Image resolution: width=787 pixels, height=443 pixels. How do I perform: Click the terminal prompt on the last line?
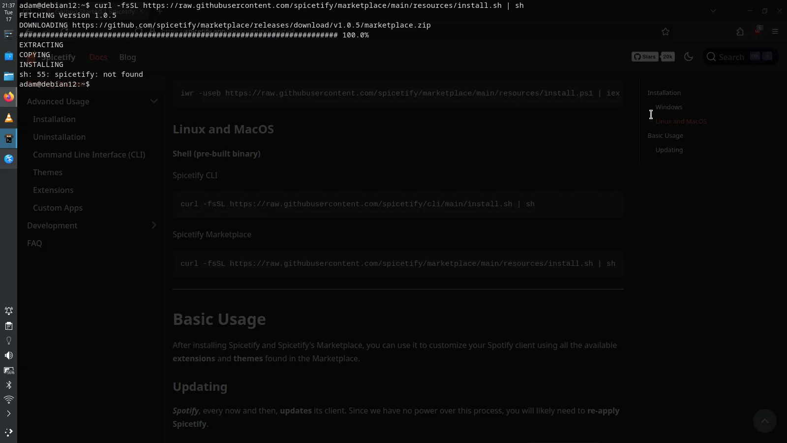coord(55,84)
